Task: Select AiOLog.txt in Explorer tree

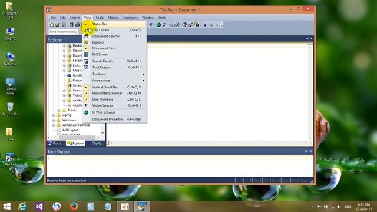Action: point(70,130)
